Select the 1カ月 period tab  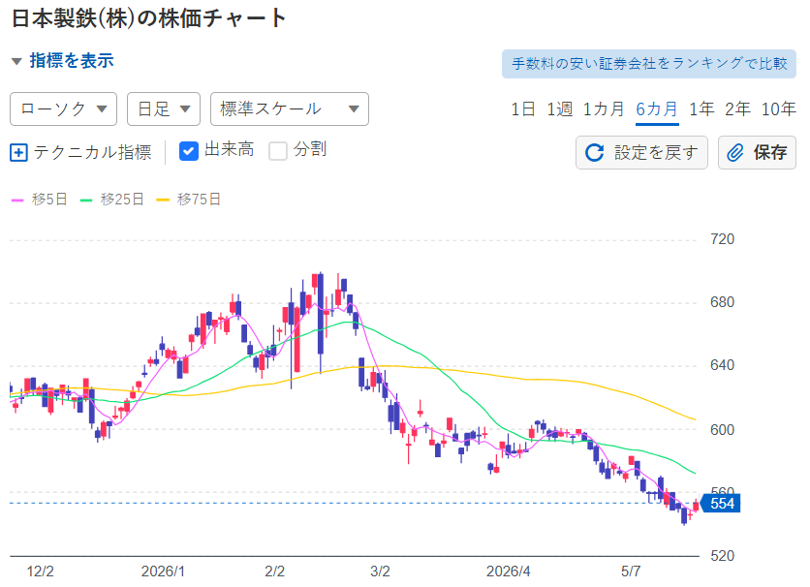coord(604,108)
